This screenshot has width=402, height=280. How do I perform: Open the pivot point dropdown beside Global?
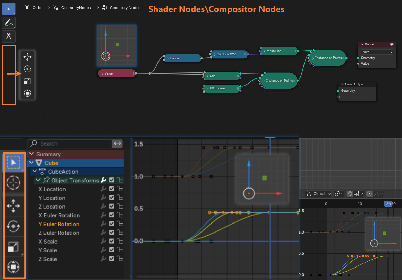coord(339,194)
